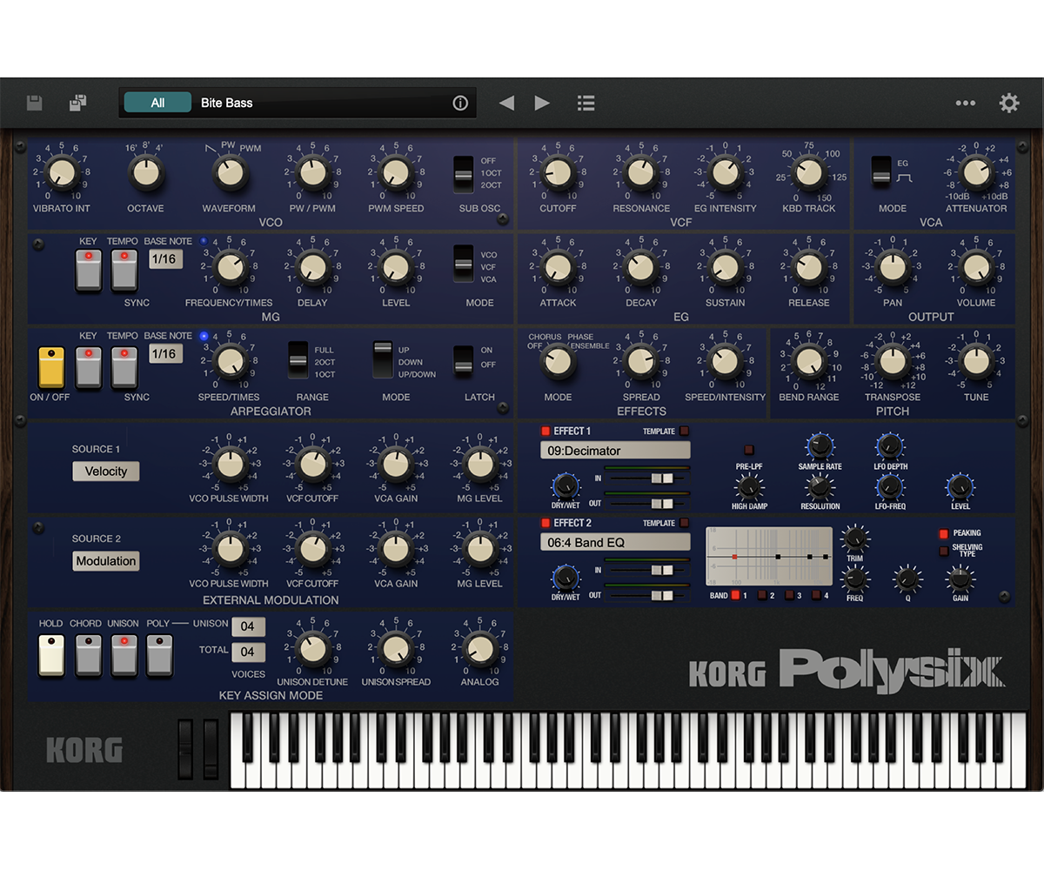Click the Effects Mode chorus/phase knob
Screen dimensions: 1044x870
point(558,361)
